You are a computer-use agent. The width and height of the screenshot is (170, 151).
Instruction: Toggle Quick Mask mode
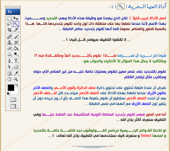[13, 100]
